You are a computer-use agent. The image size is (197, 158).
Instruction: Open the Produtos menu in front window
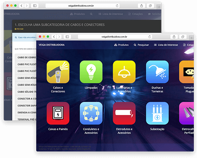(x=121, y=45)
